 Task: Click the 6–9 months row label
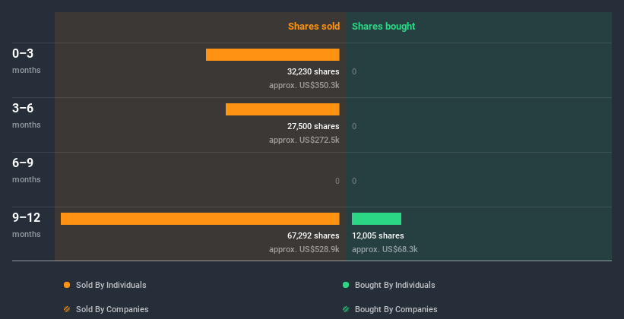pos(27,170)
